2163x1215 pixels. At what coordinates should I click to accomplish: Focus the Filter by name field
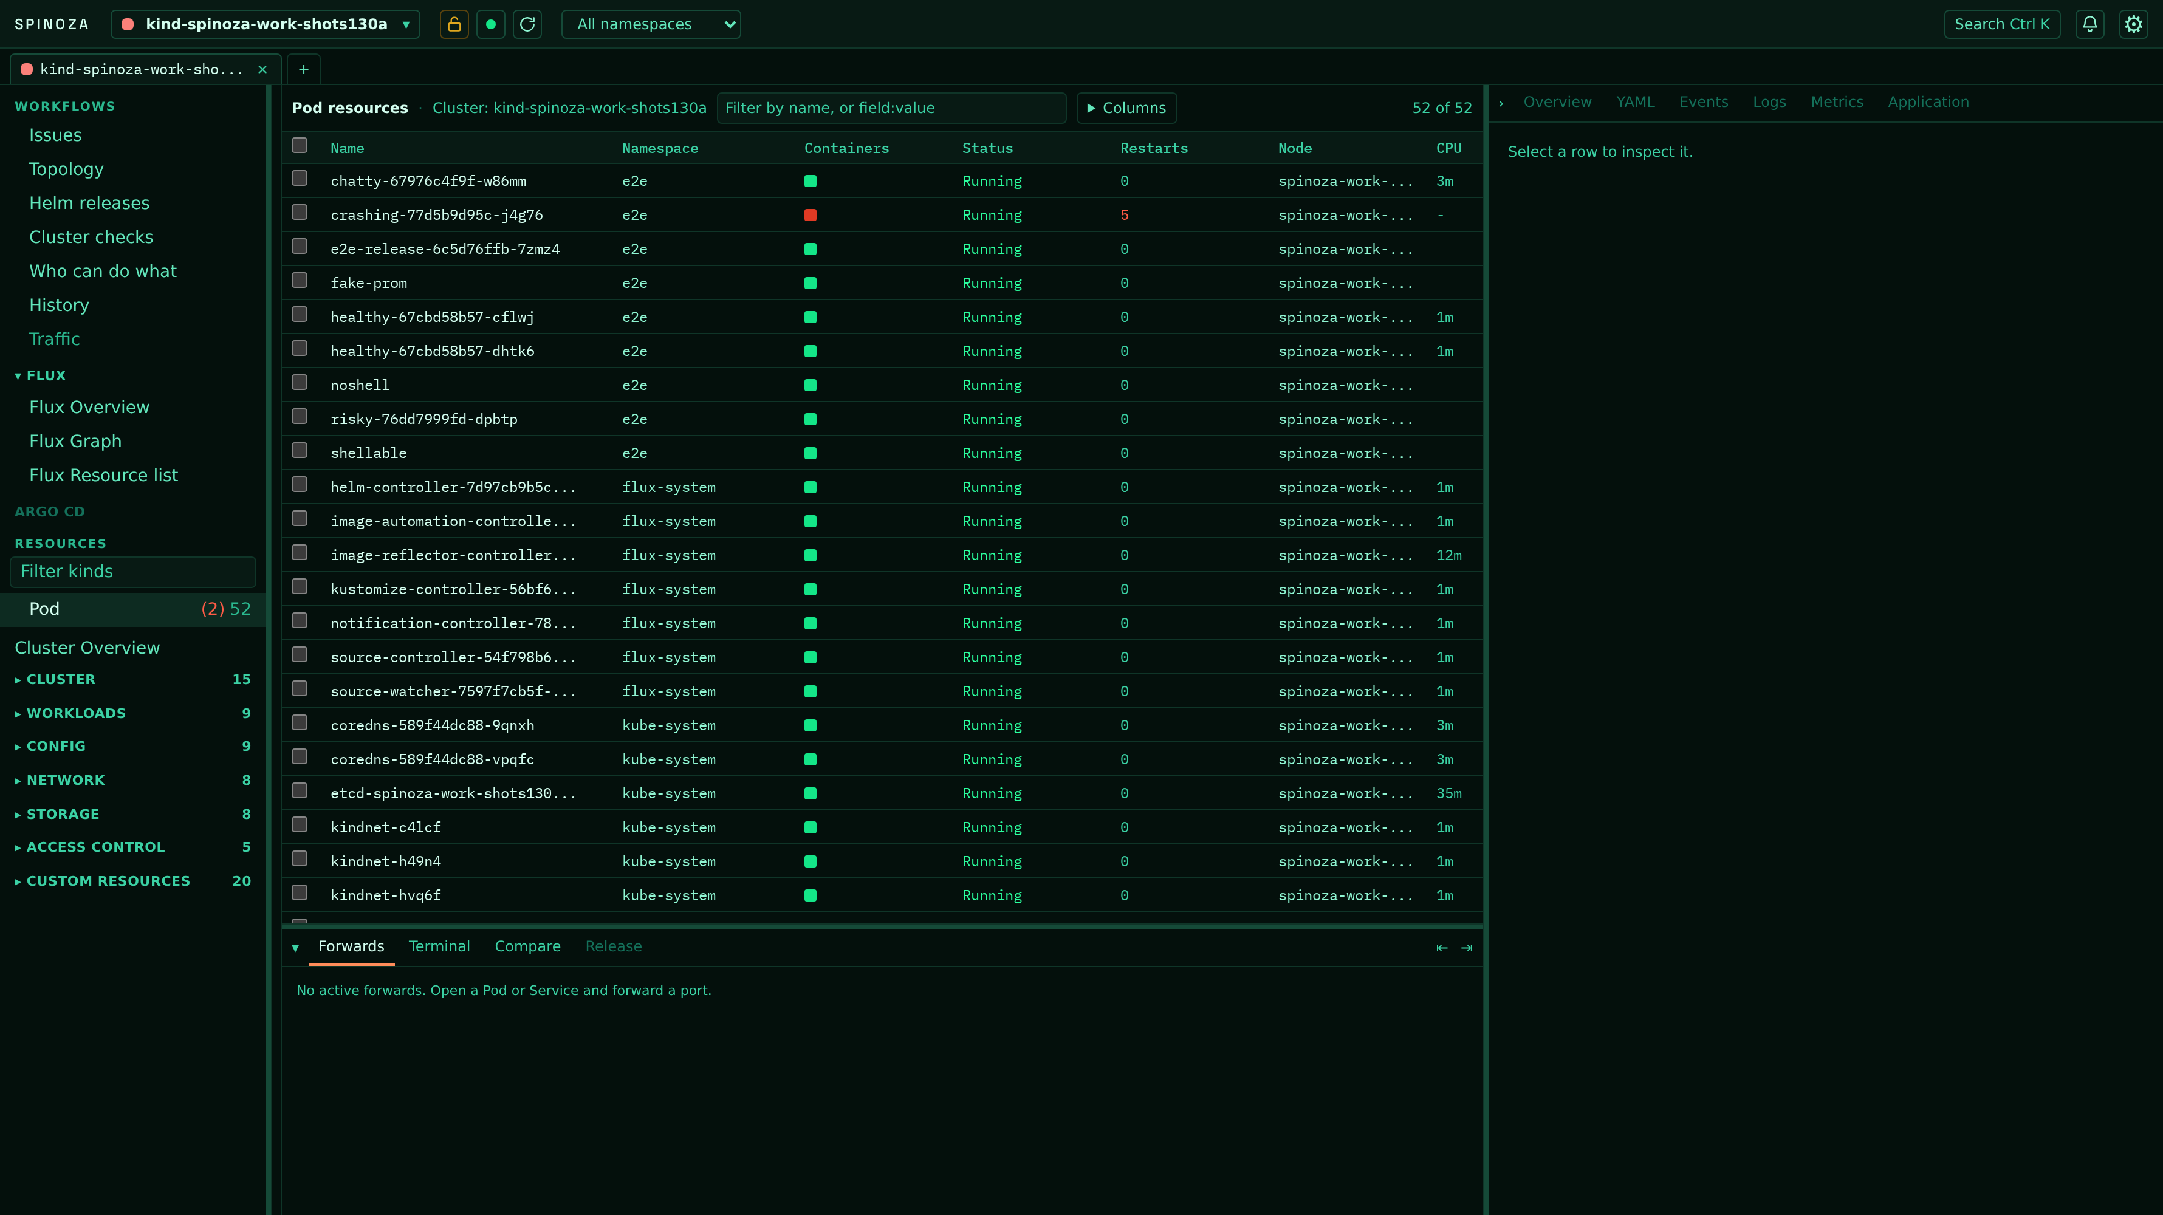pos(891,108)
